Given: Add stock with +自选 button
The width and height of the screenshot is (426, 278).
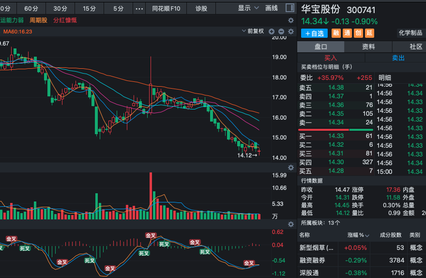Looking at the screenshot, I should (314, 33).
